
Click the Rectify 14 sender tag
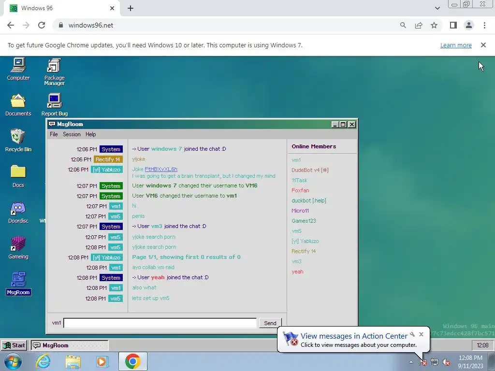(x=108, y=159)
